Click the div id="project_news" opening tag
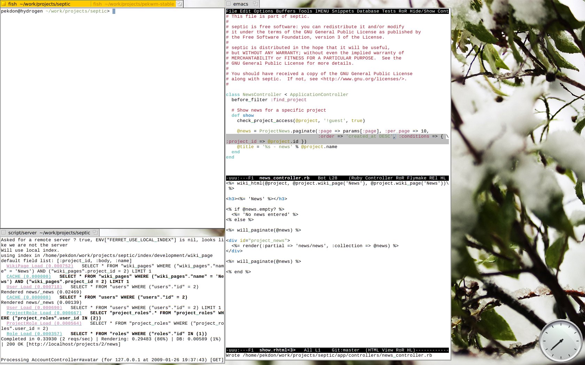The height and width of the screenshot is (365, 585). 258,241
